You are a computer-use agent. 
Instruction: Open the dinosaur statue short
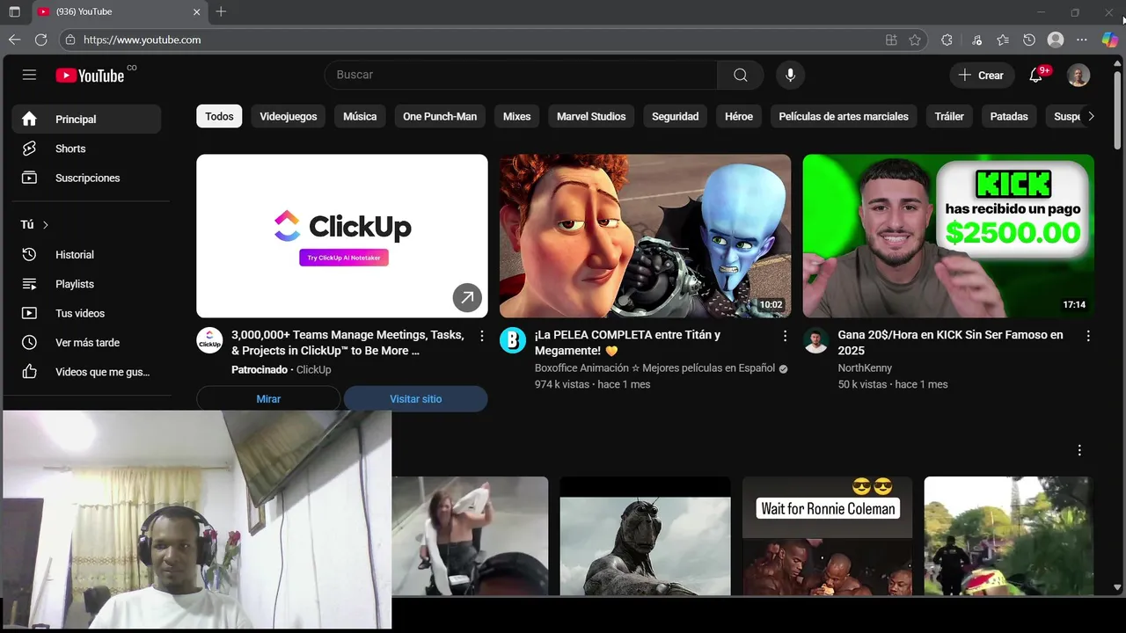(645, 535)
